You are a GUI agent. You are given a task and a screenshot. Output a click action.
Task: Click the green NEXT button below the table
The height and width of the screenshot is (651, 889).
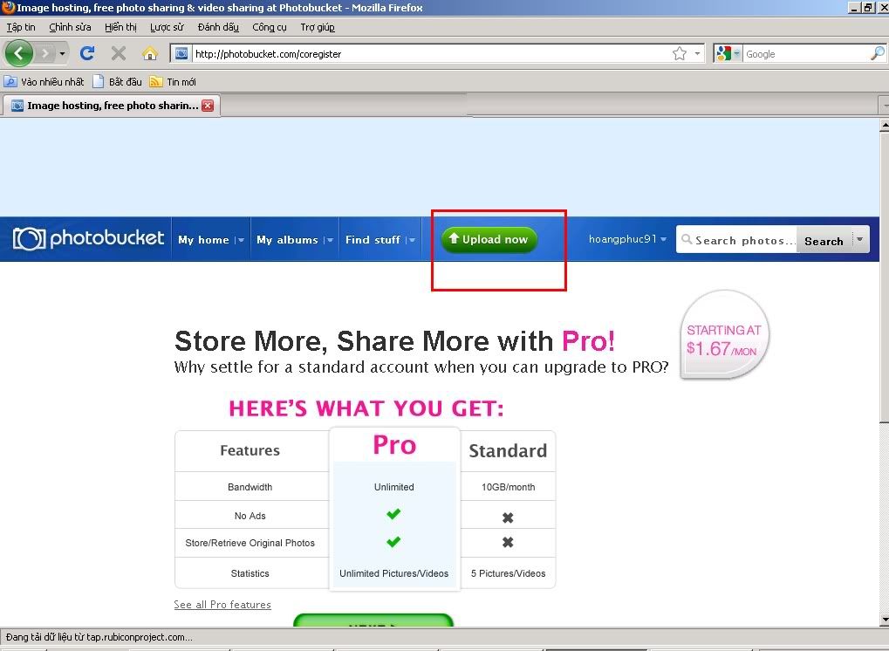click(x=373, y=620)
